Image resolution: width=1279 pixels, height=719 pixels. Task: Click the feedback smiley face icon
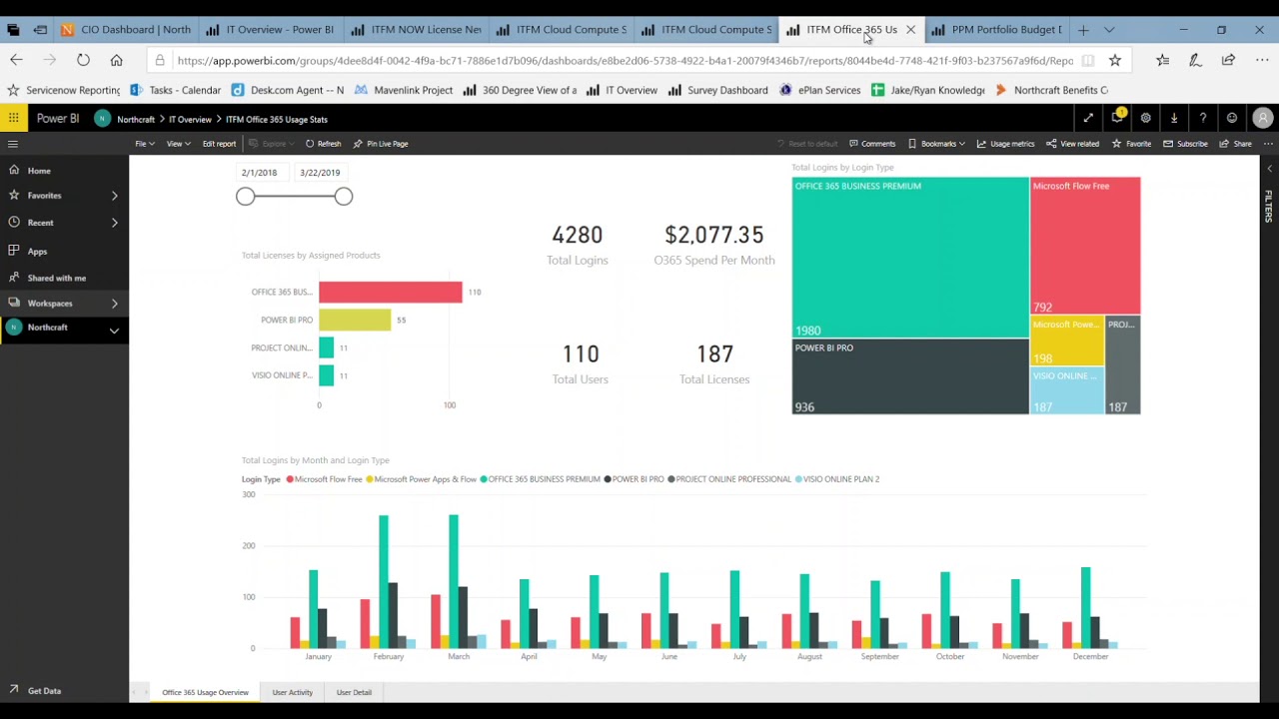pyautogui.click(x=1232, y=118)
